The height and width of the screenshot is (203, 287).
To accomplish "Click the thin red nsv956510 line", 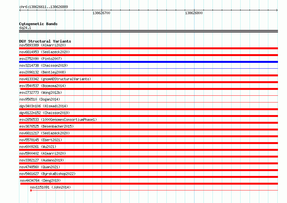I will pyautogui.click(x=148, y=102).
